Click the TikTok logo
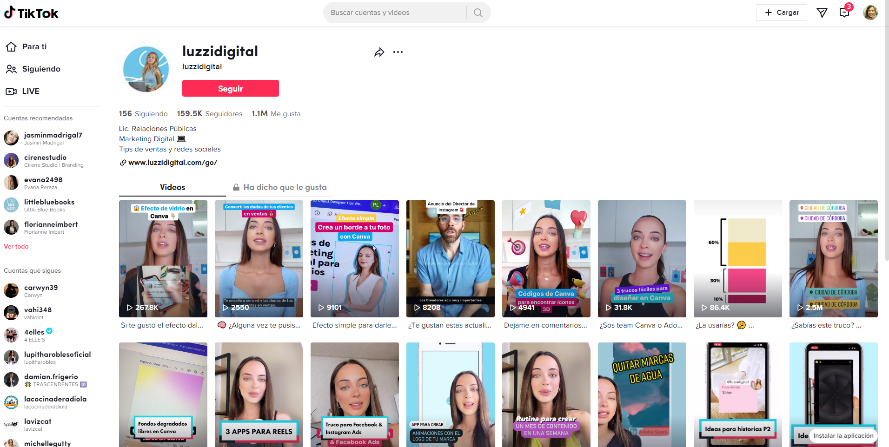Screen dimensions: 889x447 (31, 13)
